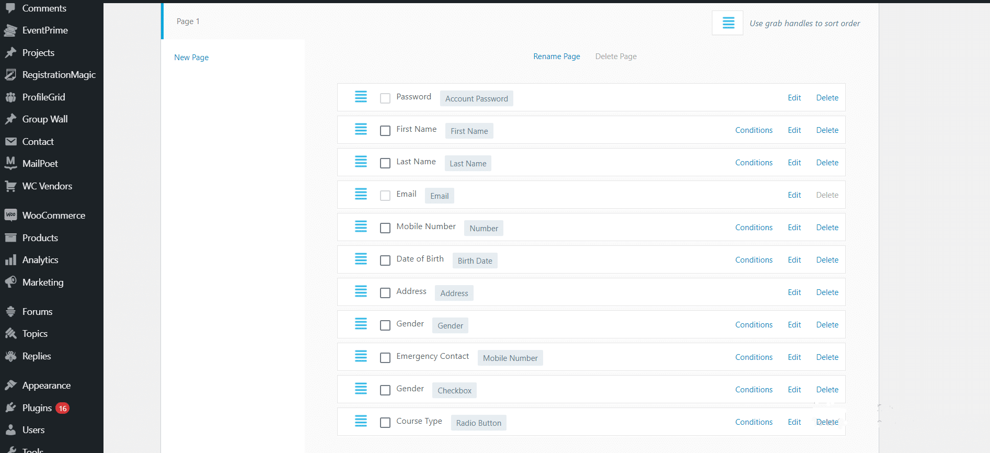Click the Analytics bar chart icon
Image resolution: width=990 pixels, height=453 pixels.
pos(10,260)
